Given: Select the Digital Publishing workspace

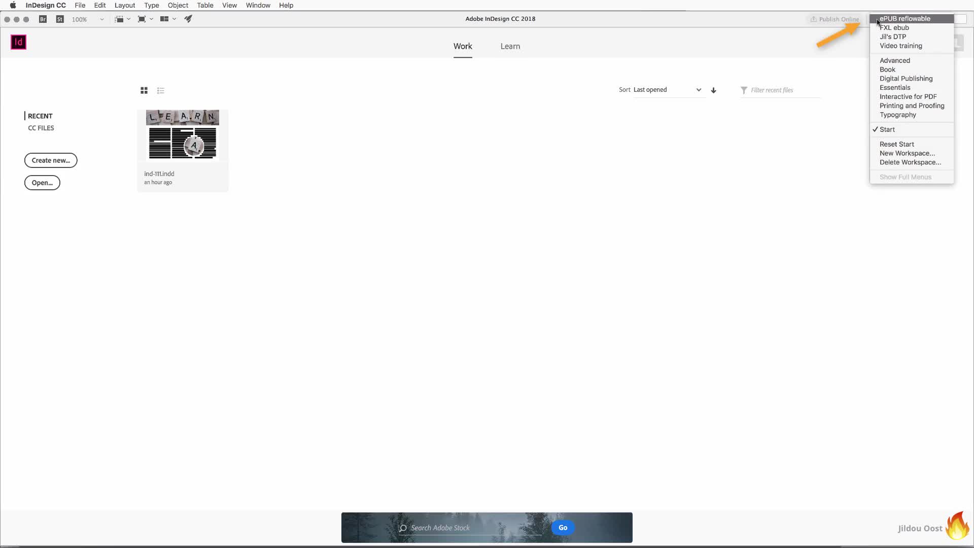Looking at the screenshot, I should click(x=912, y=79).
